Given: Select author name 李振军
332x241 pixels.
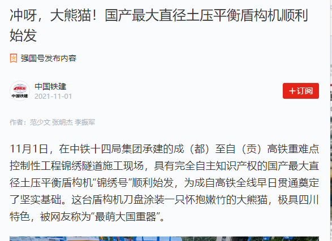Looking at the screenshot, I should pyautogui.click(x=85, y=122).
